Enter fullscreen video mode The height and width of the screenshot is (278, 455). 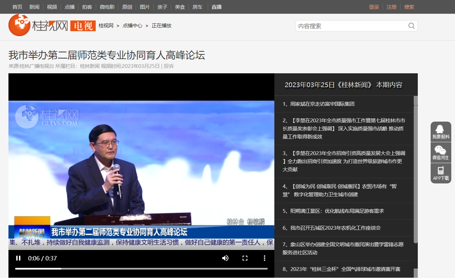click(245, 258)
